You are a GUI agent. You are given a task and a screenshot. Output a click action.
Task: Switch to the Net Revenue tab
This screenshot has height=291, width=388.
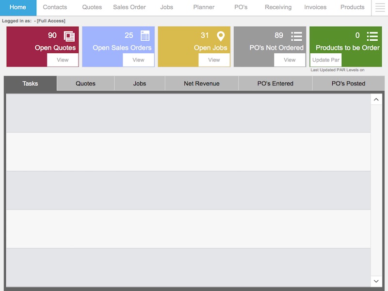201,83
